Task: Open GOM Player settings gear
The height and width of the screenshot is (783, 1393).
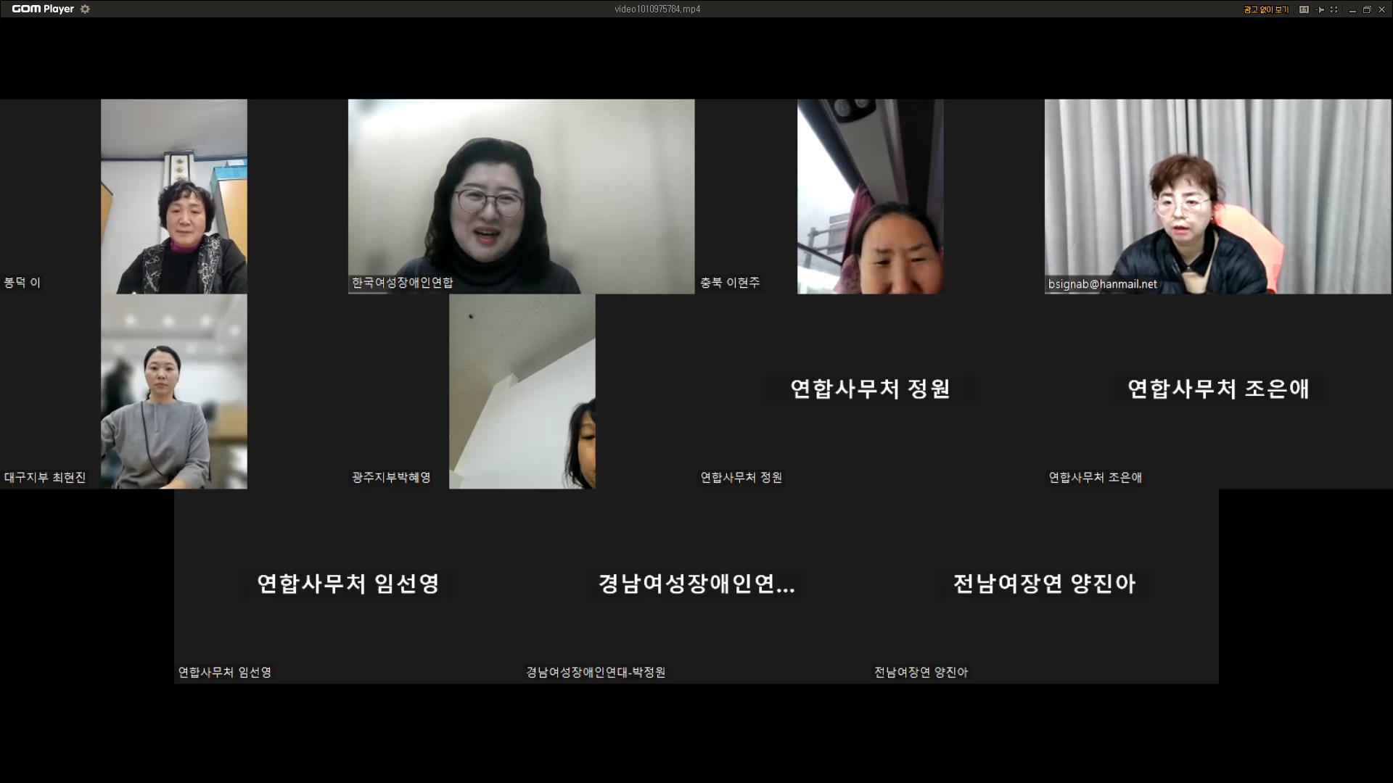Action: tap(85, 9)
